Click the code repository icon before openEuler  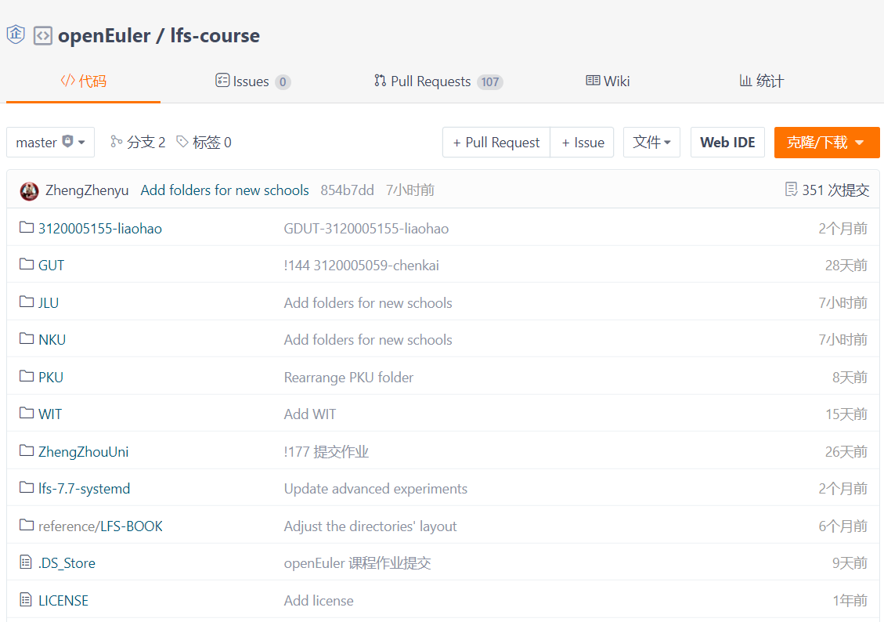pos(43,36)
